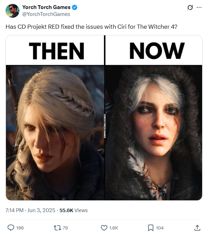Image resolution: width=207 pixels, height=235 pixels.
Task: Bookmark the post with bookmark icon
Action: click(151, 228)
